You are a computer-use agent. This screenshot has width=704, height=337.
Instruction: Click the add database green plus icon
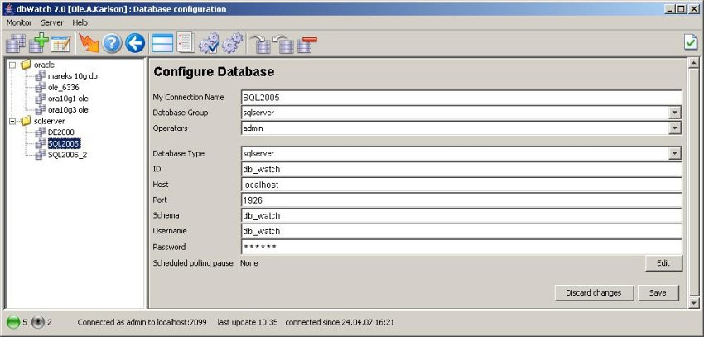(x=39, y=43)
